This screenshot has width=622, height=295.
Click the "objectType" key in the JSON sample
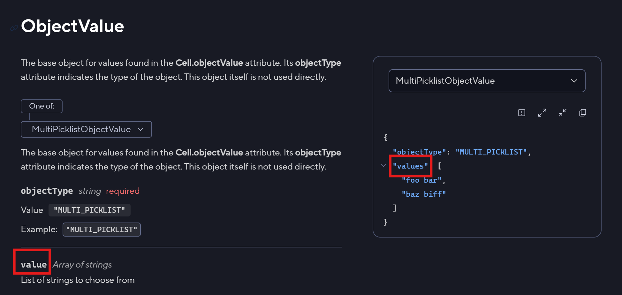419,152
